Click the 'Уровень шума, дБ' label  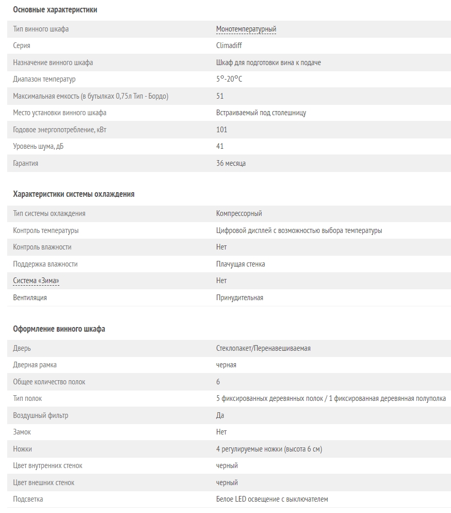(38, 147)
